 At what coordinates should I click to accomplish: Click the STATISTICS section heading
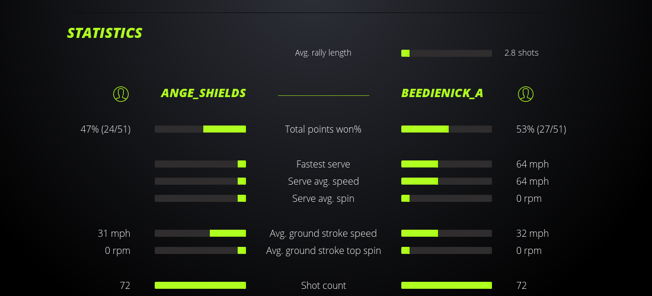[105, 33]
